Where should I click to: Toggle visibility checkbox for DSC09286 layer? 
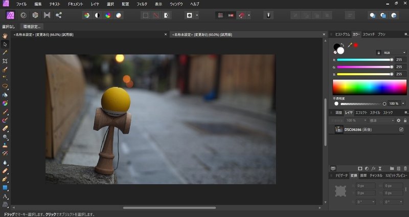click(x=401, y=130)
